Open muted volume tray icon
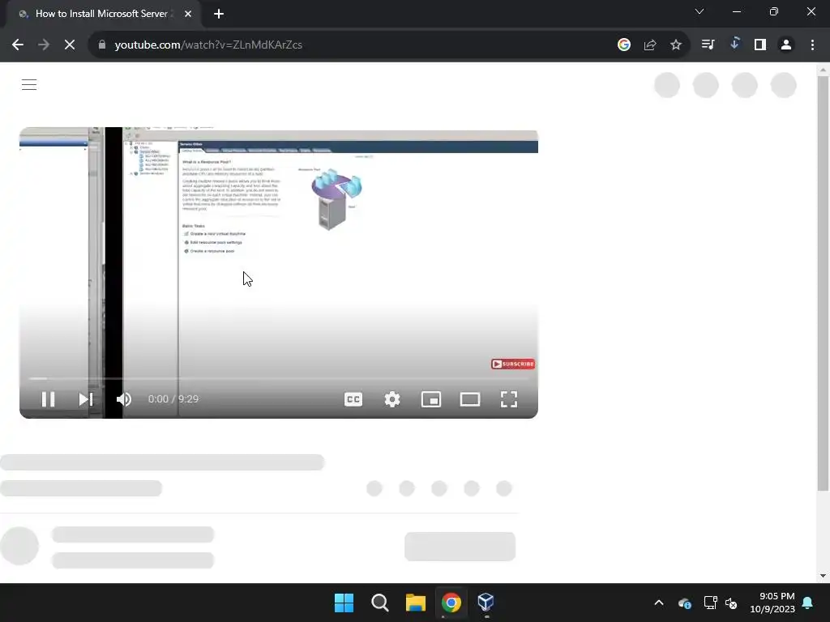The height and width of the screenshot is (622, 830). [x=732, y=603]
